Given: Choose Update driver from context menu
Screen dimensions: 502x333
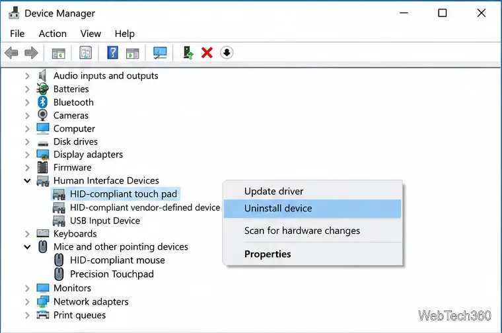Looking at the screenshot, I should click(312, 191).
